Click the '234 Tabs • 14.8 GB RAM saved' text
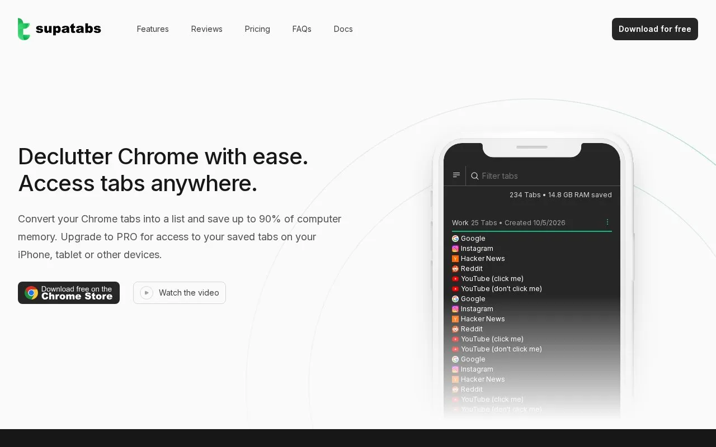The width and height of the screenshot is (716, 447). 560,195
